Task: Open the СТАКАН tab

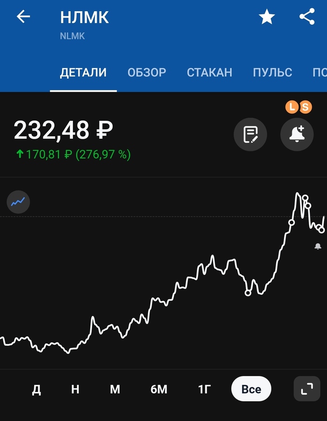Action: click(x=209, y=73)
